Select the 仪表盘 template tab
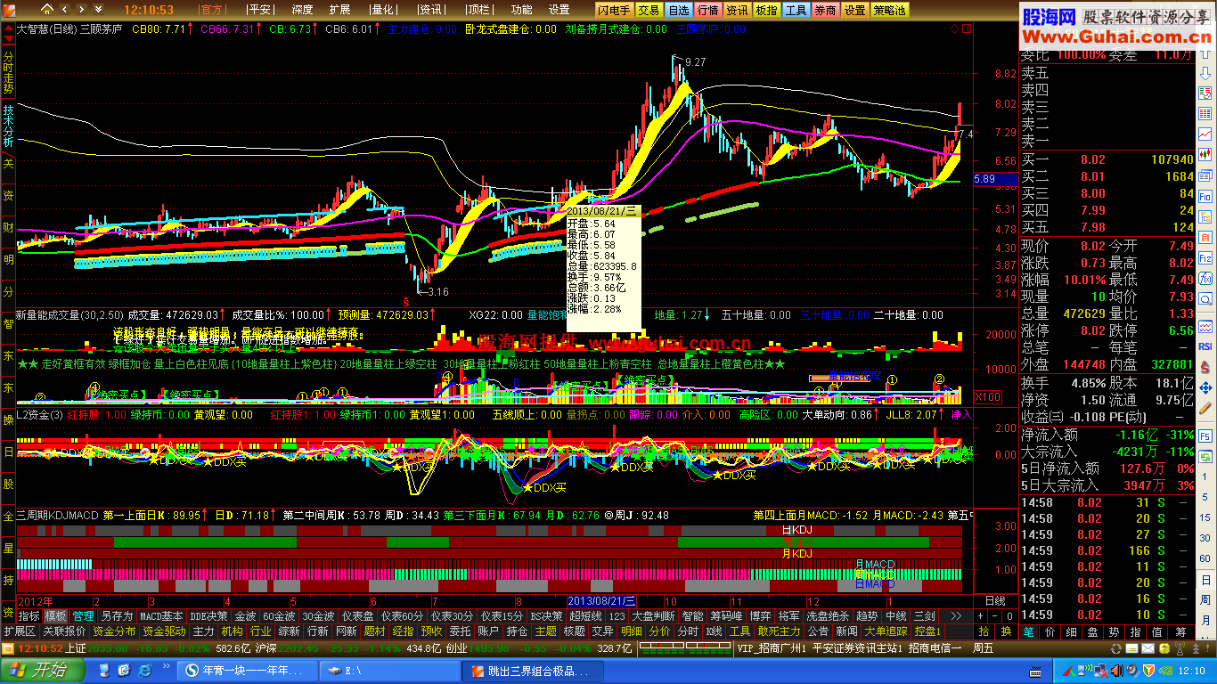Viewport: 1217px width, 684px height. [x=357, y=615]
